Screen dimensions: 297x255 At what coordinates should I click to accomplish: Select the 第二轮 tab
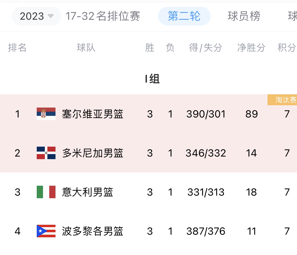point(184,16)
